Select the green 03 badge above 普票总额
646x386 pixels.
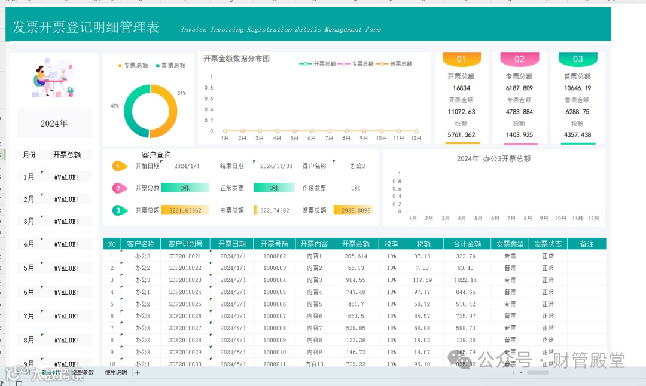click(x=578, y=59)
